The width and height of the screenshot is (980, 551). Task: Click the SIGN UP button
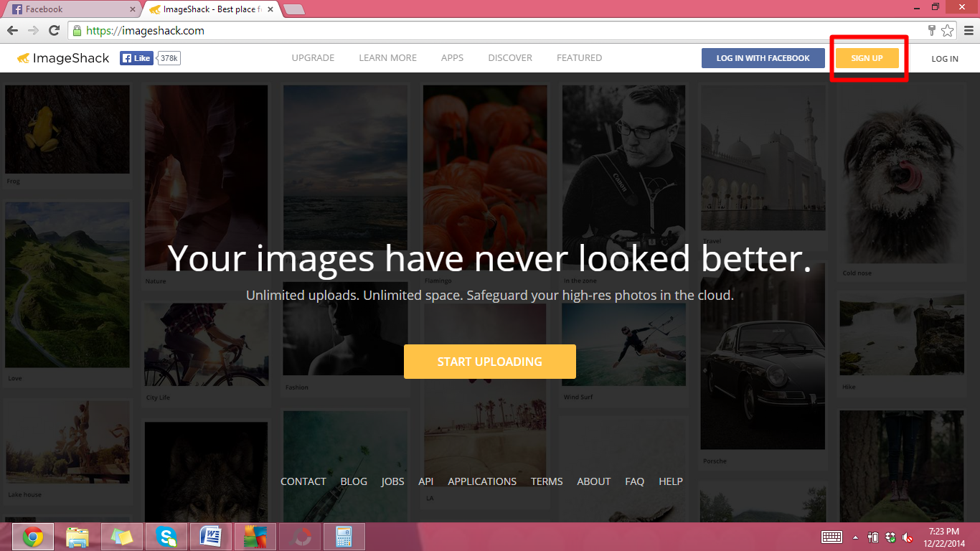(x=867, y=58)
